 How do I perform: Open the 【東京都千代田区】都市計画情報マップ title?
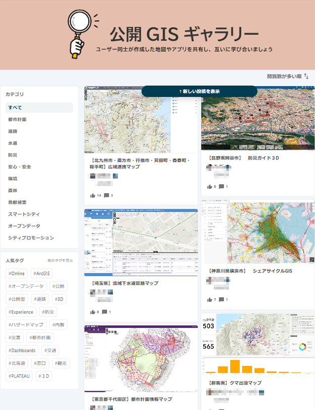pos(132,399)
